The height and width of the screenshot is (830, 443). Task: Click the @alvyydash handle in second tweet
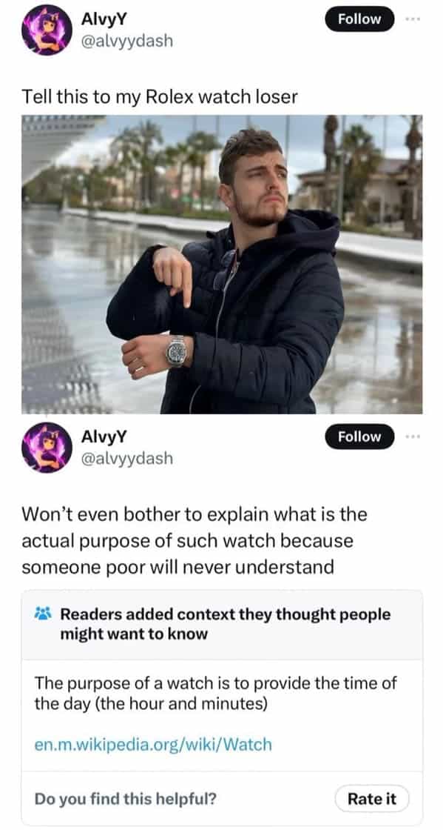pyautogui.click(x=126, y=458)
